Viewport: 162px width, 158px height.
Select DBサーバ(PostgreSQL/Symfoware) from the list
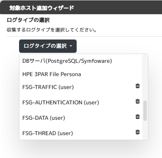67,61
